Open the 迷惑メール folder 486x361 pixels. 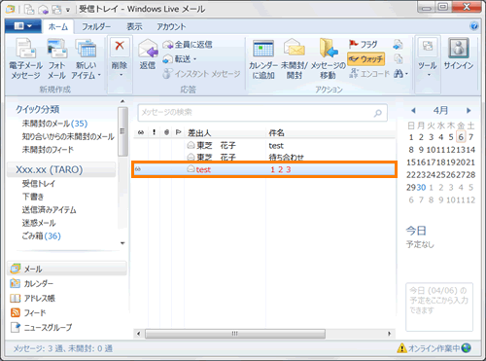(x=39, y=223)
